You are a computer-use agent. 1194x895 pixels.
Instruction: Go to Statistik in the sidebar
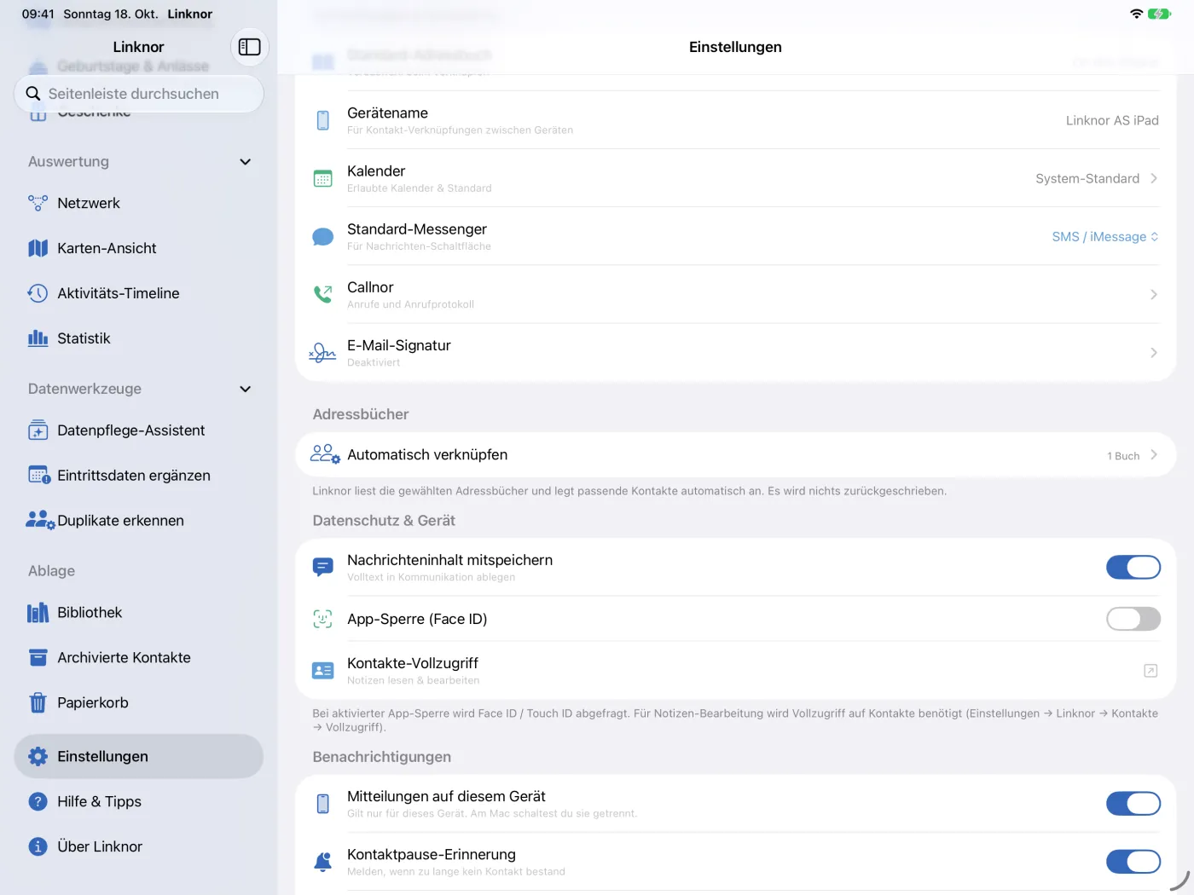click(139, 338)
